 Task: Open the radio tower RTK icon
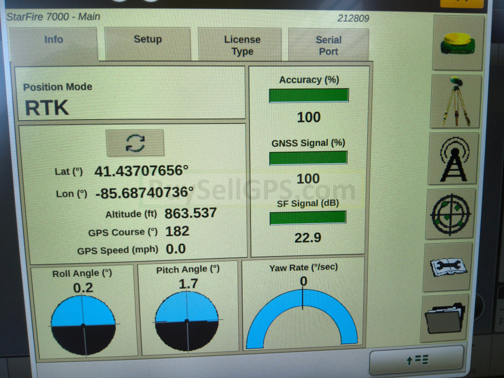(453, 159)
